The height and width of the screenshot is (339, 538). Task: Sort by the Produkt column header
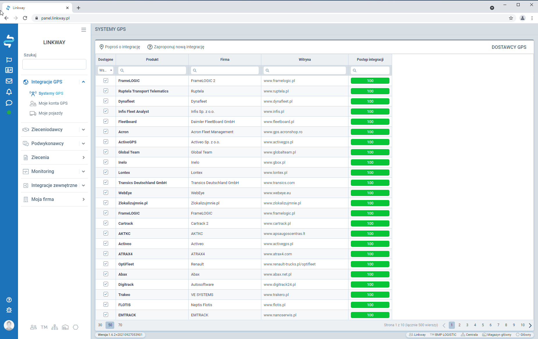click(152, 60)
